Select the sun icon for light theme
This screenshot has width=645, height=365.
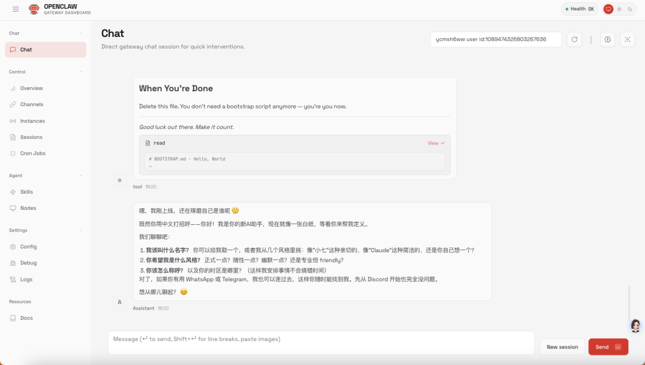tap(619, 9)
